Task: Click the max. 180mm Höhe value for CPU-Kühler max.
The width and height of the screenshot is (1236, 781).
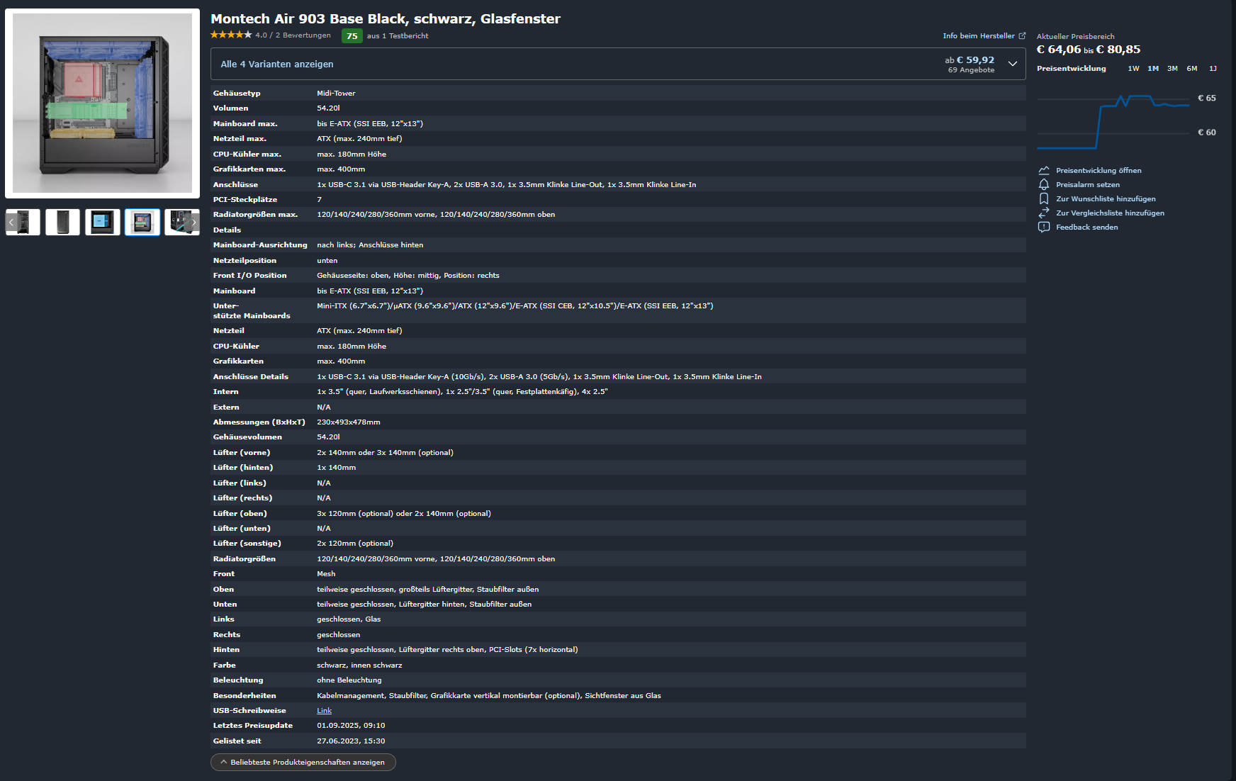Action: click(352, 154)
